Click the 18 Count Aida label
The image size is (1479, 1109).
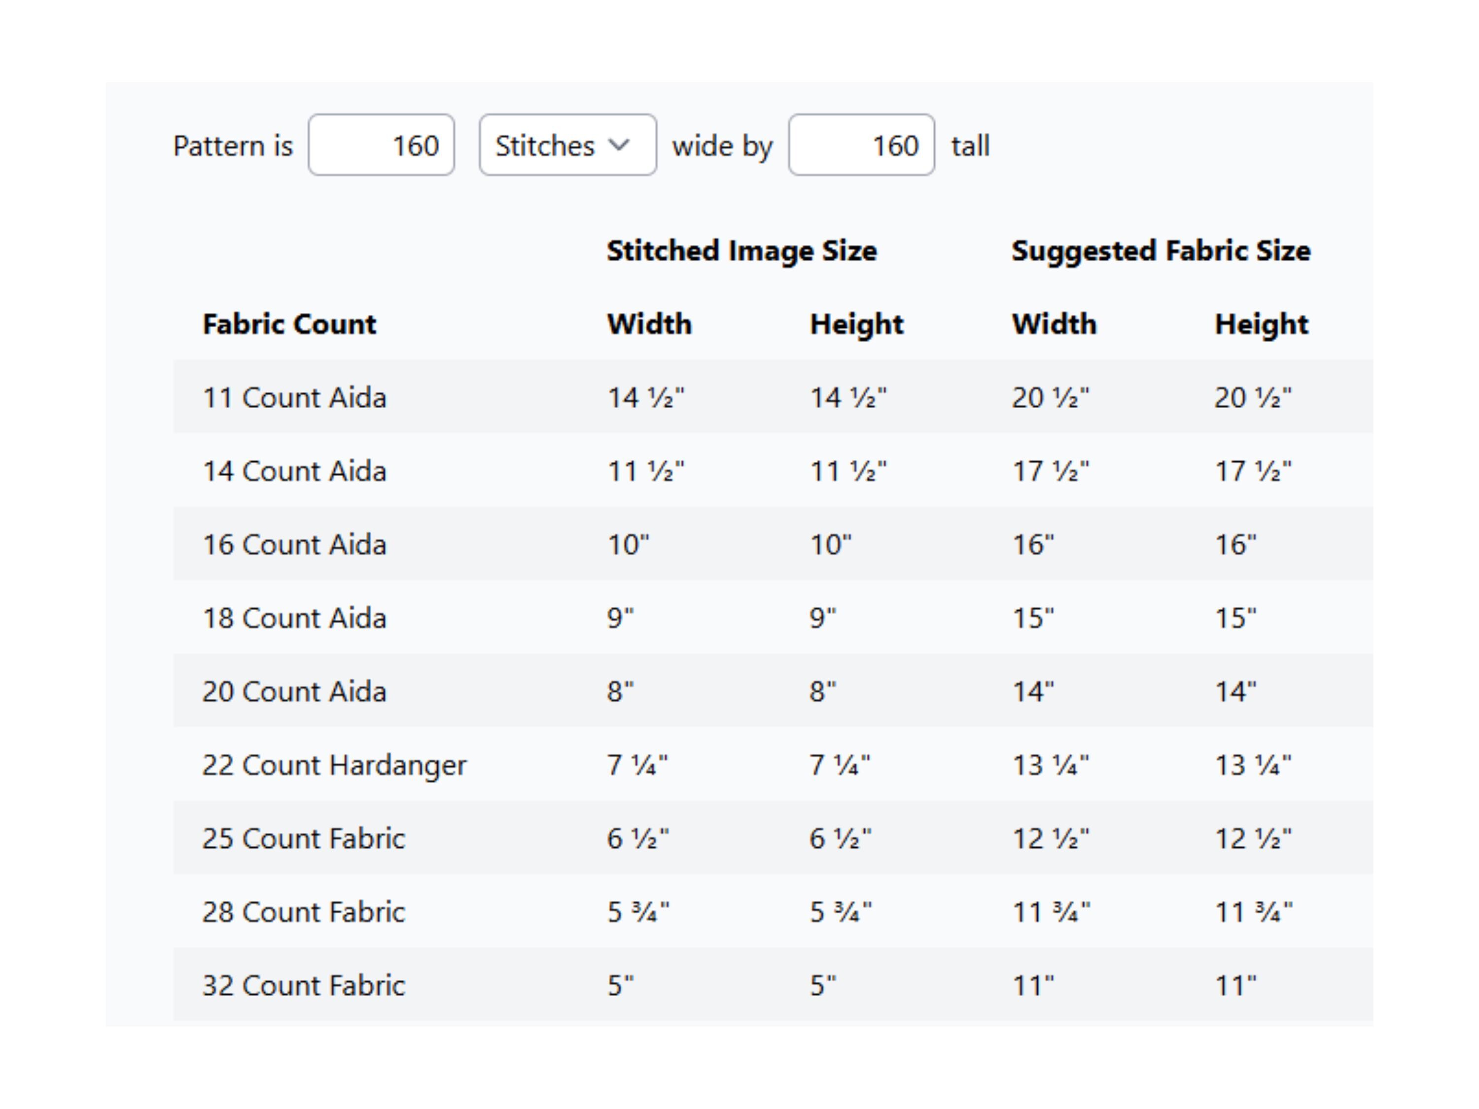point(294,619)
